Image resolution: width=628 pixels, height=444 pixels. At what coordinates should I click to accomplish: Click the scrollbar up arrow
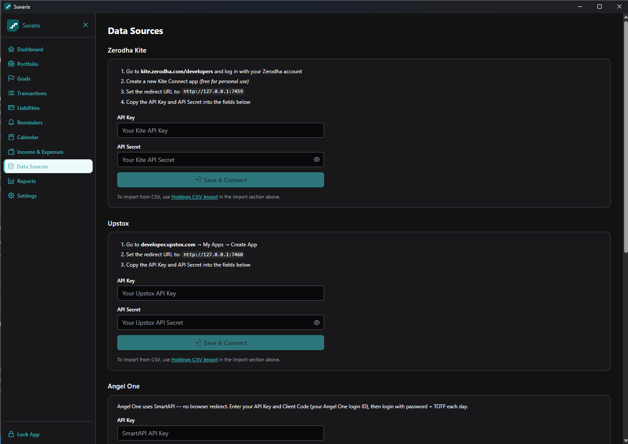(626, 17)
